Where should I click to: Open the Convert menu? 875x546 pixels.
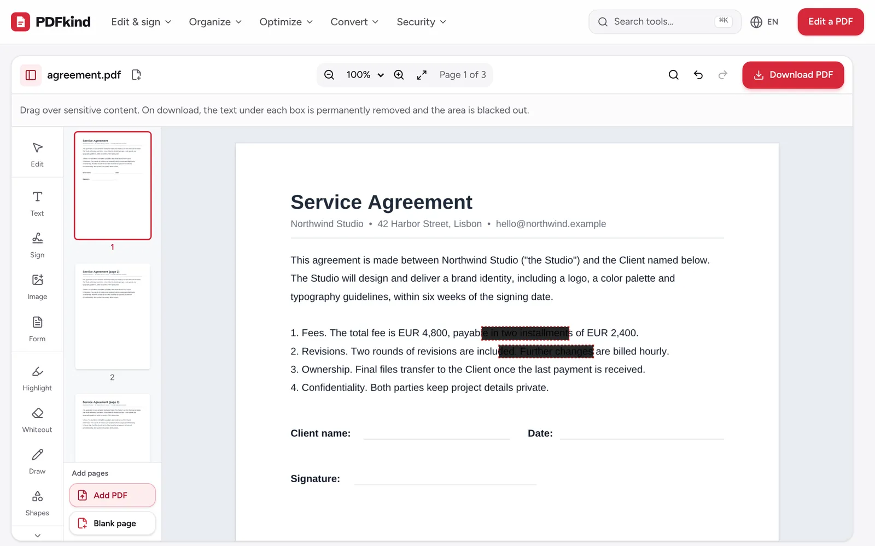tap(354, 22)
